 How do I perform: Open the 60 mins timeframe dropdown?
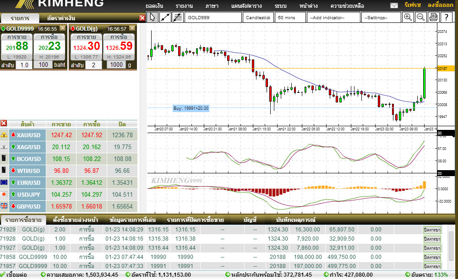click(290, 17)
